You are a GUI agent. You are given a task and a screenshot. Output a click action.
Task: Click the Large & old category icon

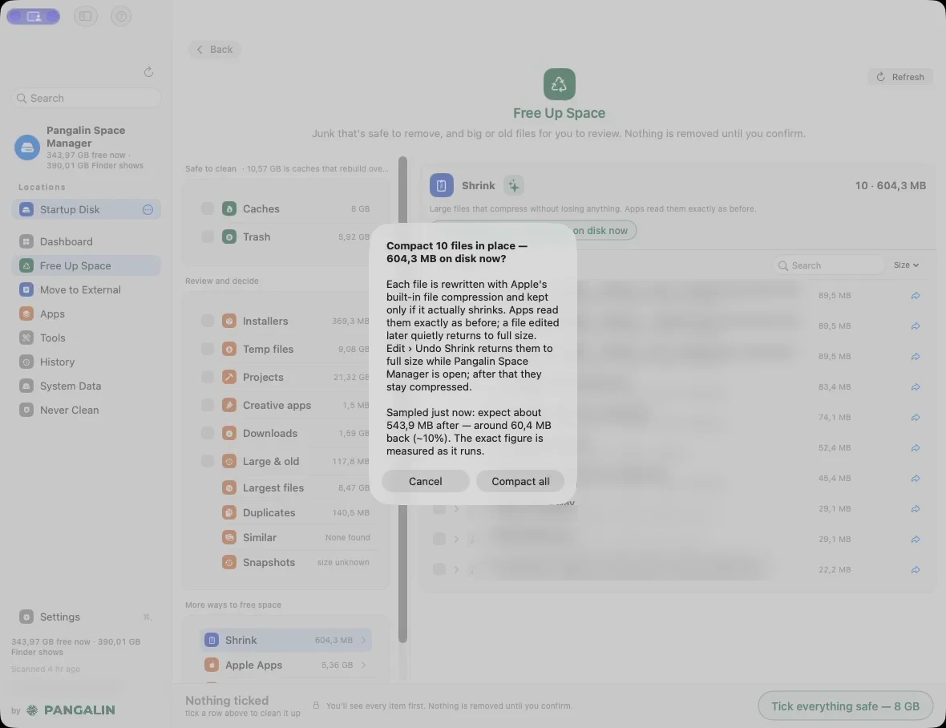[229, 461]
